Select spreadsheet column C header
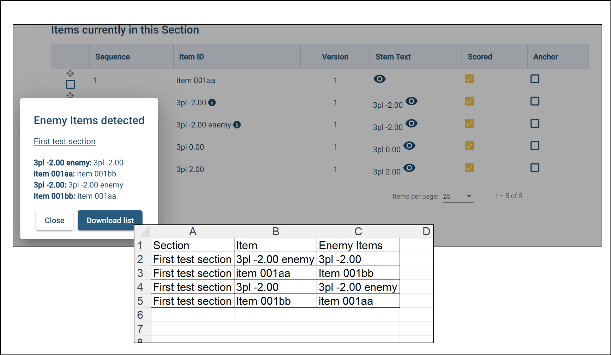Viewport: 611px width, 355px height. [358, 231]
